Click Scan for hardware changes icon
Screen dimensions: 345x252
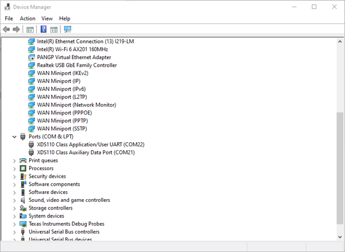point(67,29)
